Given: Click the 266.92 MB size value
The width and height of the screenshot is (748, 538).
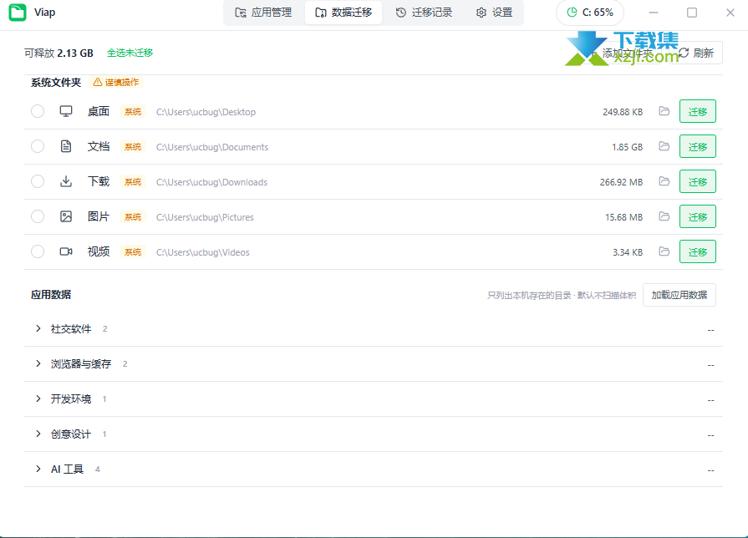Looking at the screenshot, I should point(621,182).
